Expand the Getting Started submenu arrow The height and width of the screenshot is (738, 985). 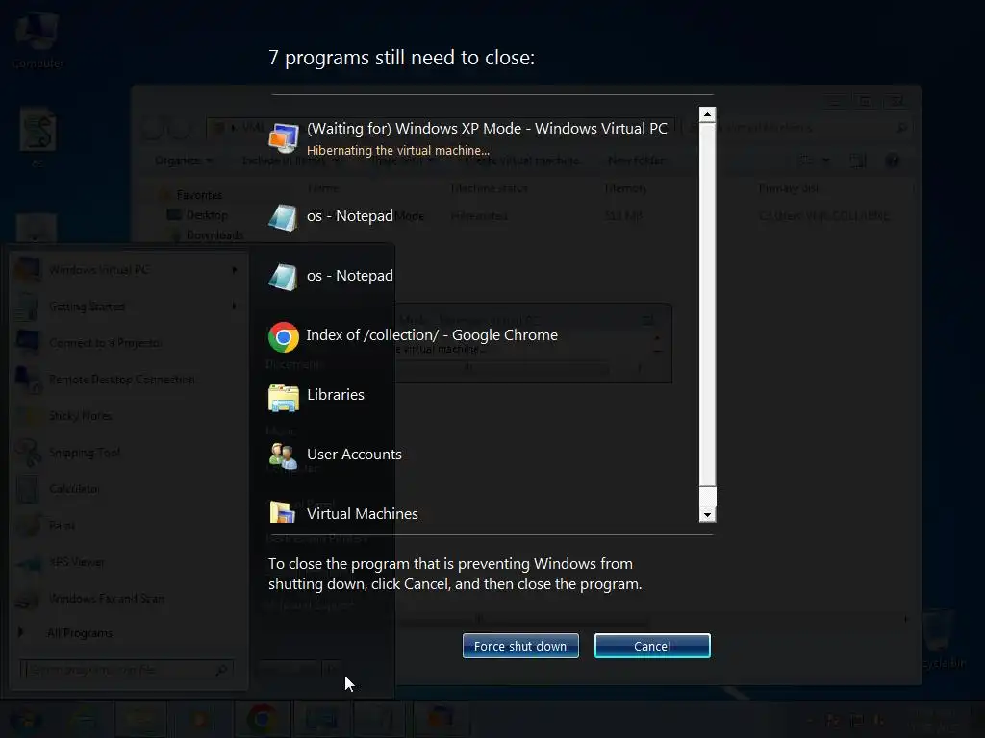(x=235, y=307)
